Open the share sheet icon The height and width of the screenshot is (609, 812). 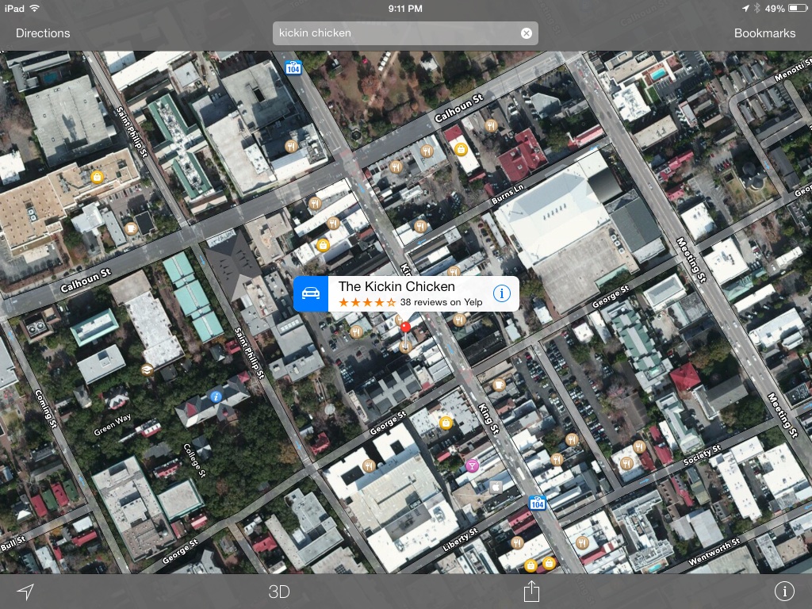pos(531,591)
